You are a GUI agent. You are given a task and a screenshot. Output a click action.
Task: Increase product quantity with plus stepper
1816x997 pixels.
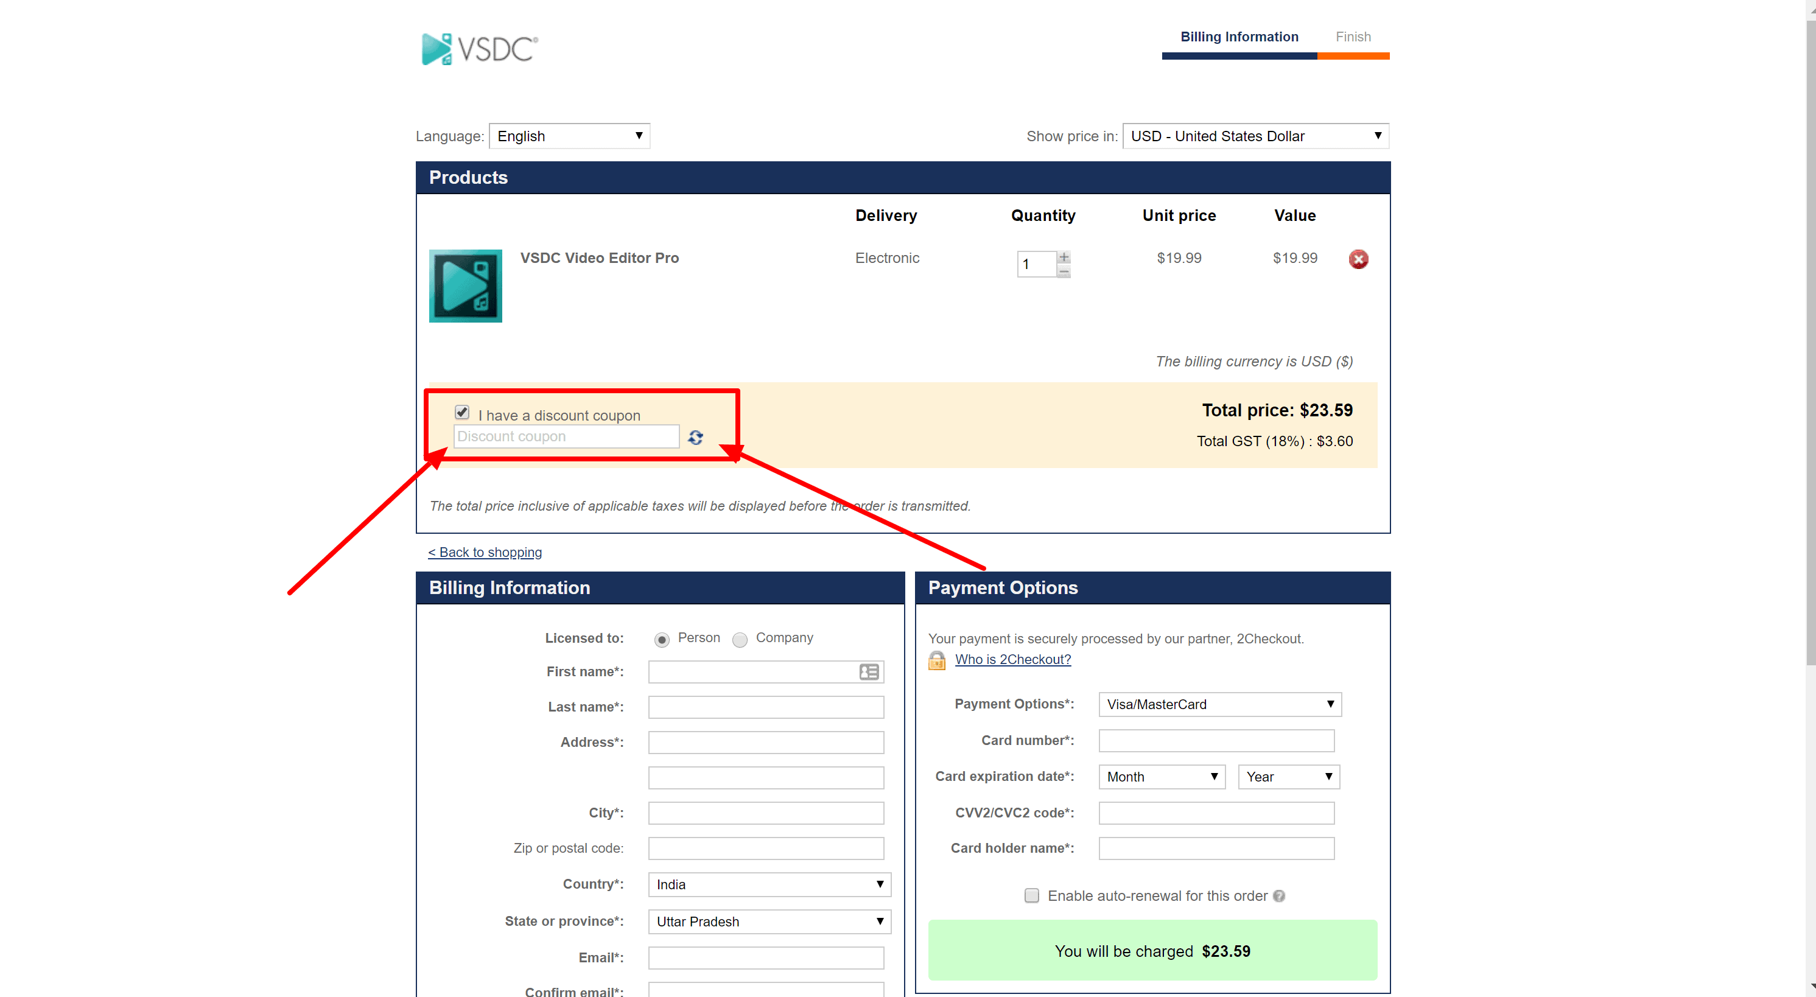tap(1064, 257)
